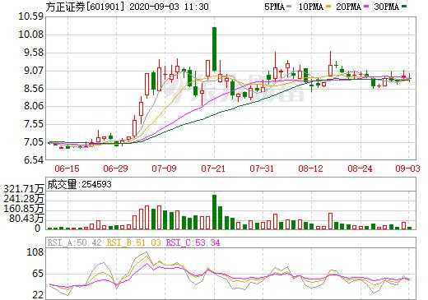The image size is (428, 300).
Task: Click the RSI_B:51.03 indicator label
Action: coord(133,242)
